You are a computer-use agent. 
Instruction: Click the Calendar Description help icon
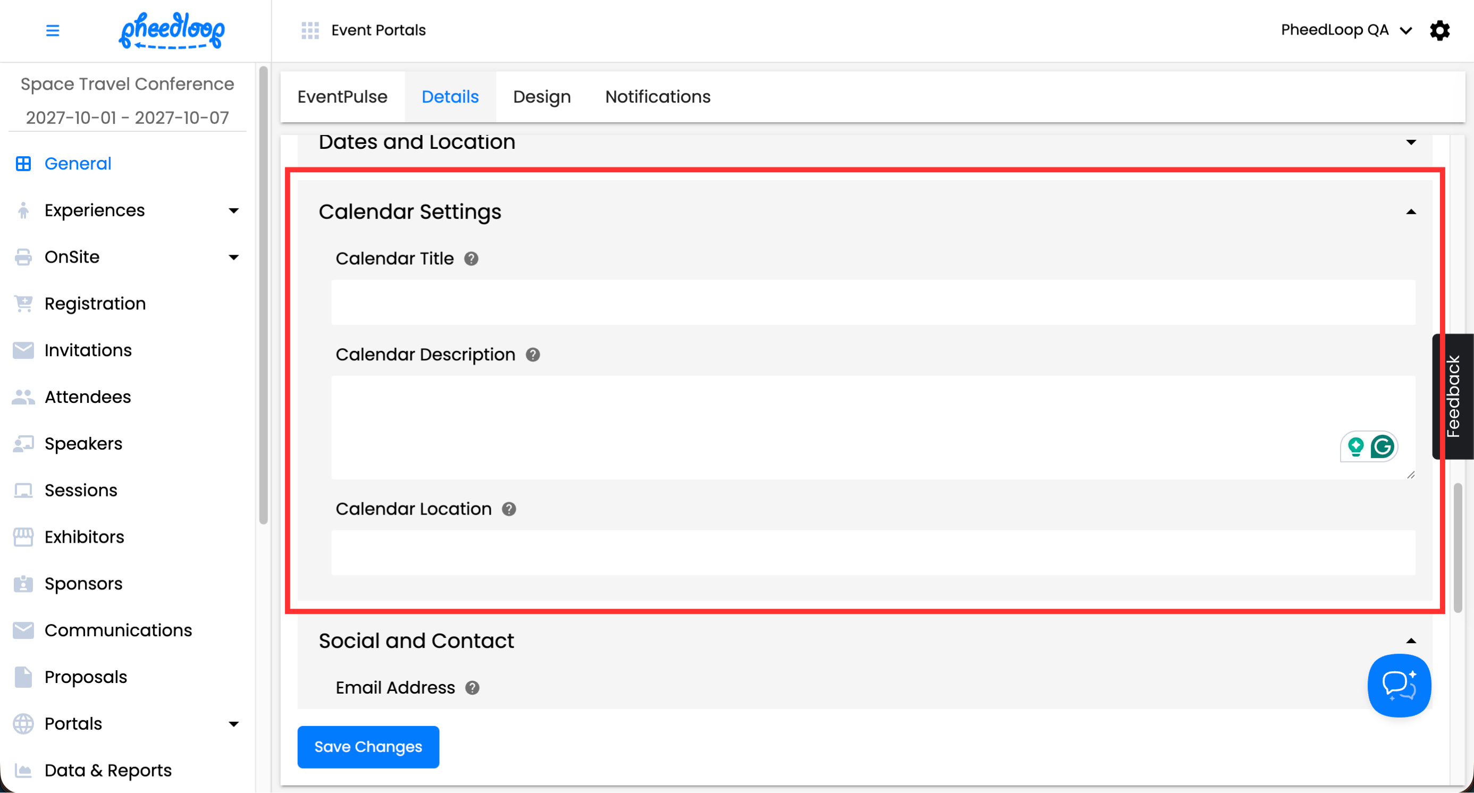[x=533, y=355]
